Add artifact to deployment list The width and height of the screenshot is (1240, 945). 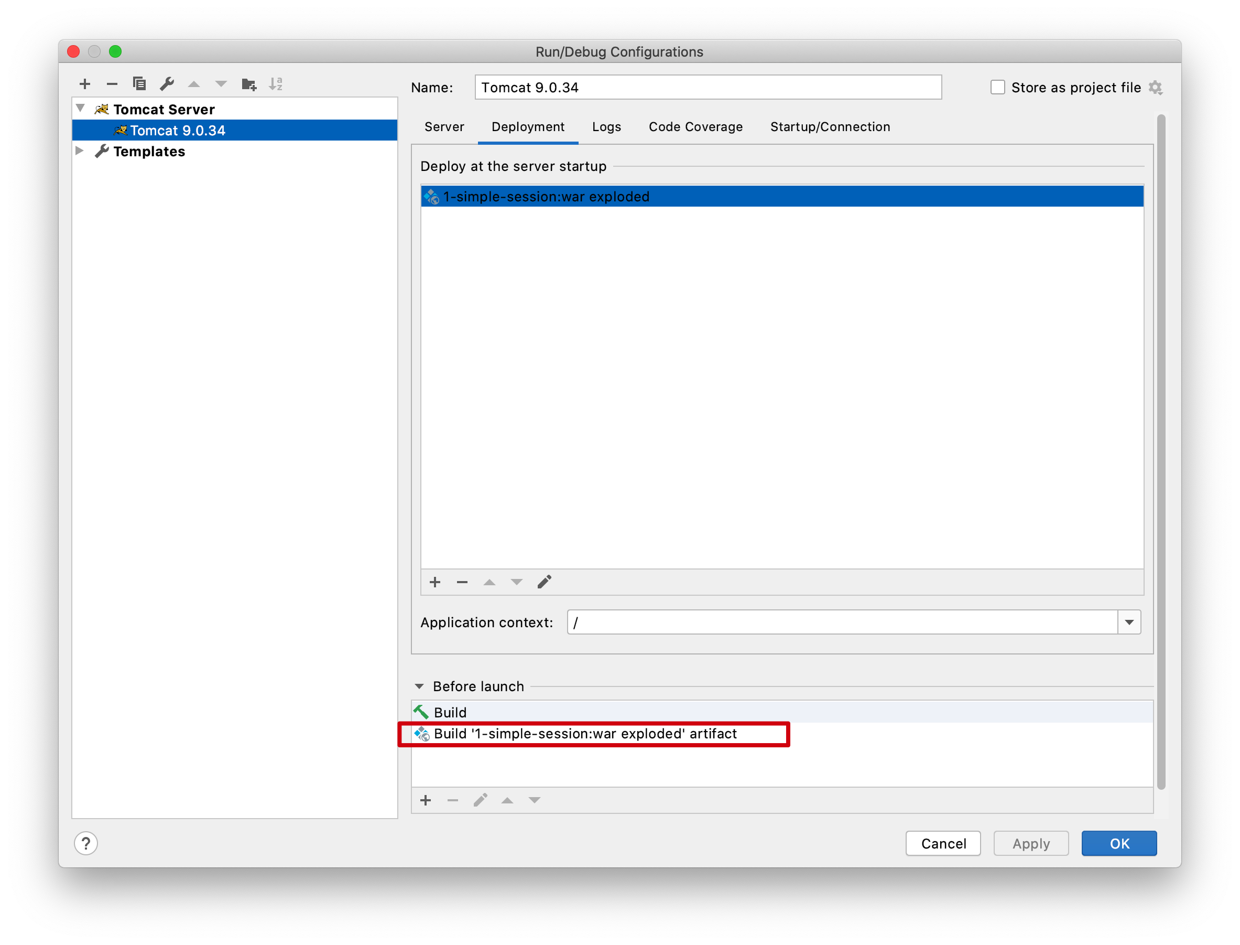434,582
